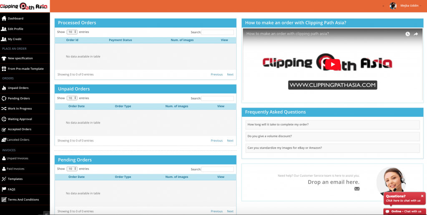Click the Work In Progress shuffle icon
Screen dimensions: 427x215
4,109
